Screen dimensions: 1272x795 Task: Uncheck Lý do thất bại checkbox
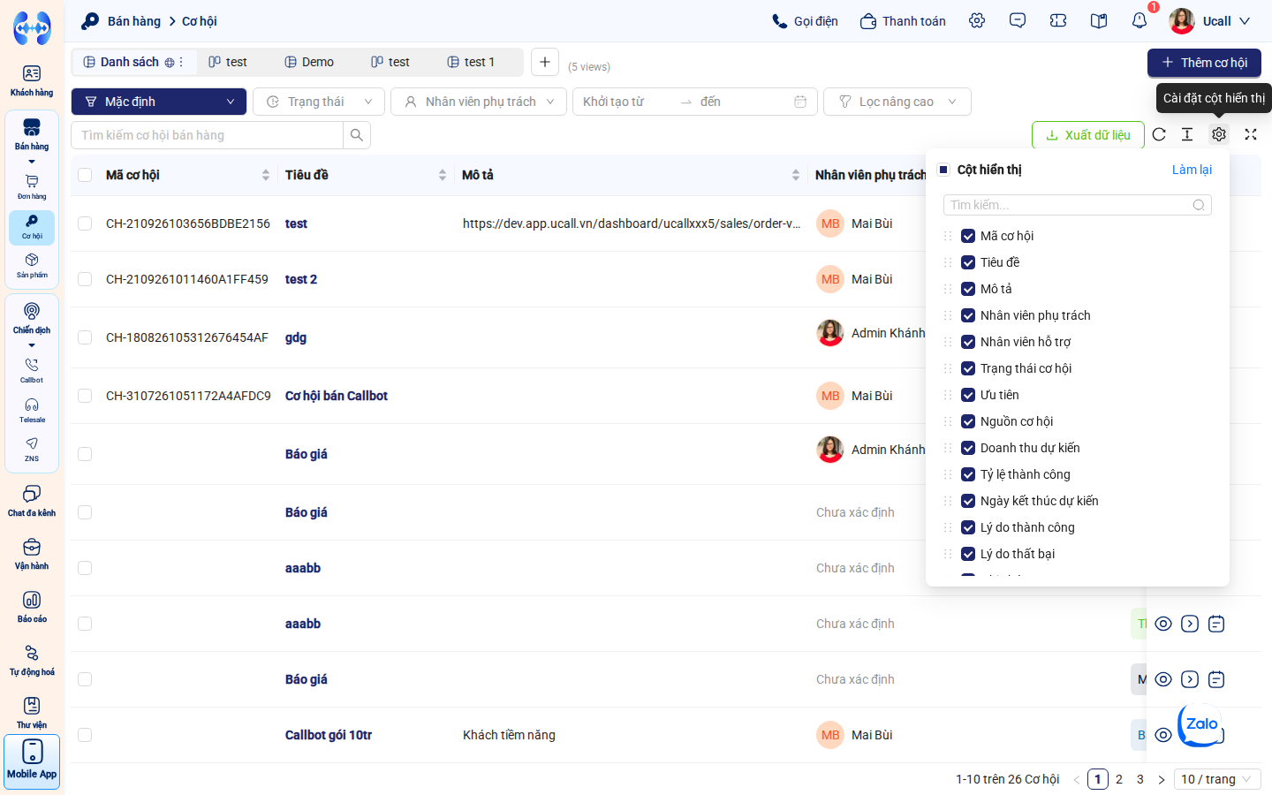pyautogui.click(x=968, y=554)
